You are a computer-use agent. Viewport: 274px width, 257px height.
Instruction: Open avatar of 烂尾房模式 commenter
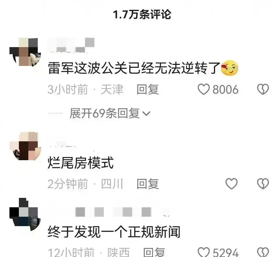[25, 146]
